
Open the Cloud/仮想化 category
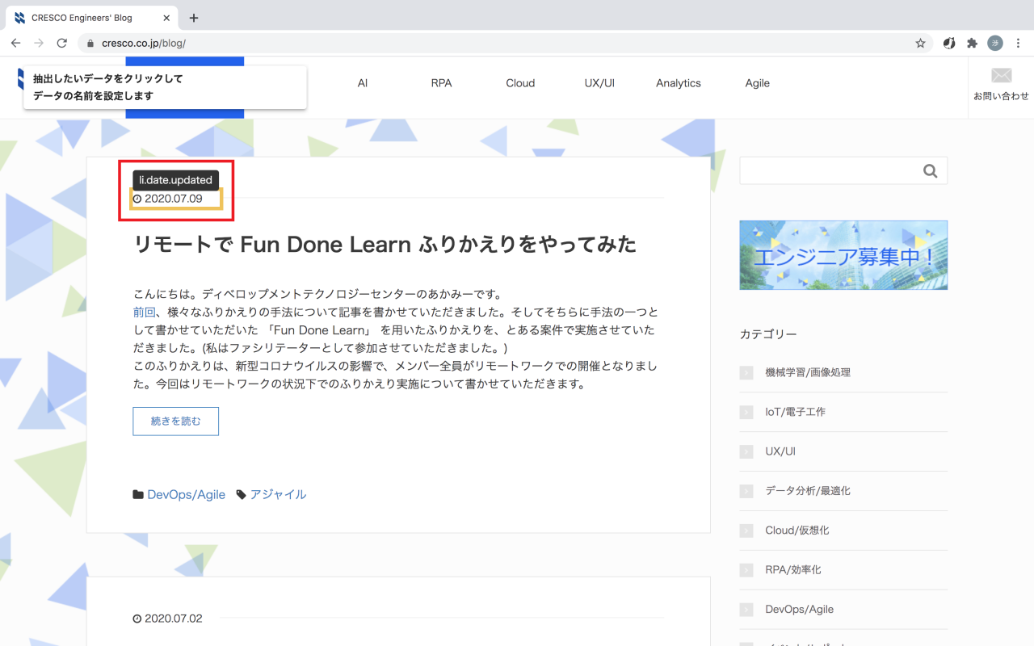pyautogui.click(x=797, y=531)
